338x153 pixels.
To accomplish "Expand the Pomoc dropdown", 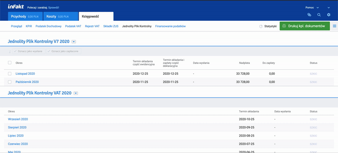I will (312, 8).
